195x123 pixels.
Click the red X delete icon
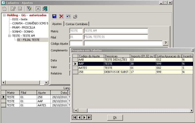61,16
